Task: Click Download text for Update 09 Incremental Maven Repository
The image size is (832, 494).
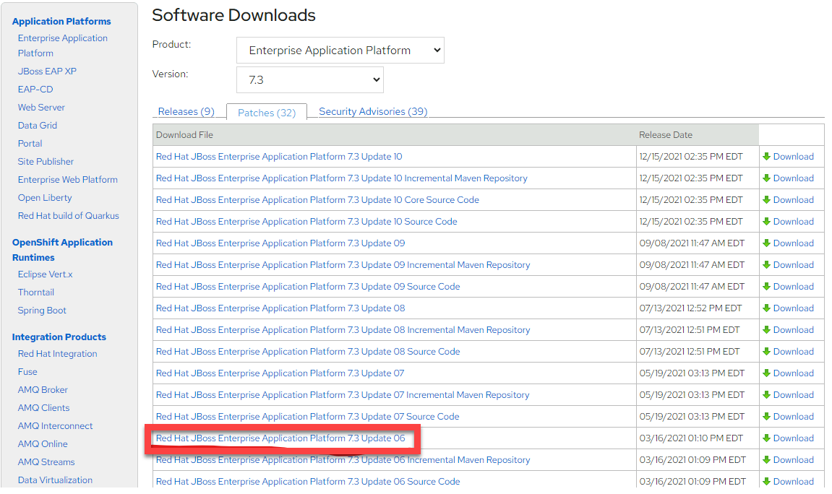Action: click(793, 265)
